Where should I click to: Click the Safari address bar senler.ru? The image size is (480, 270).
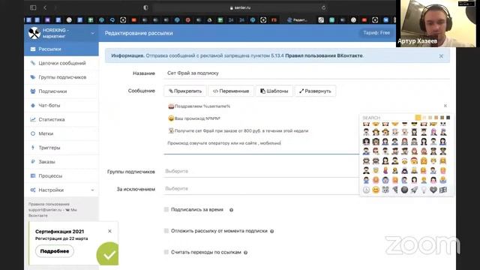pos(240,7)
